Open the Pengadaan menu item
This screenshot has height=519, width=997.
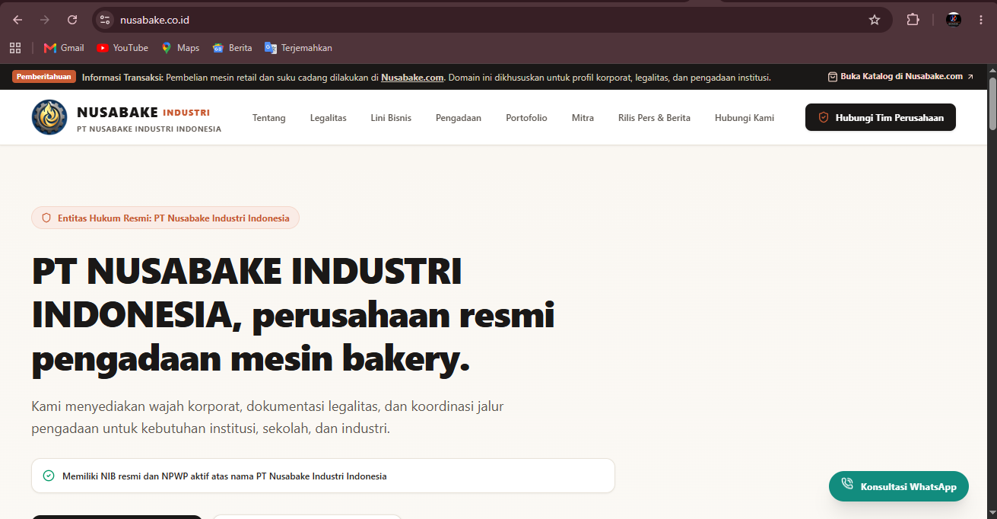tap(459, 118)
